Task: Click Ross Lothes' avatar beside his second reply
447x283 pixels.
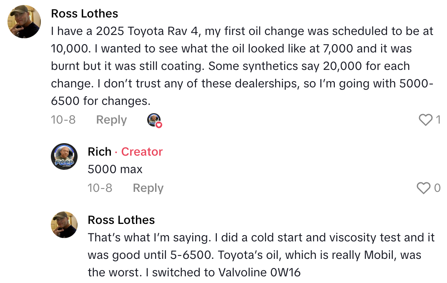Action: point(64,225)
